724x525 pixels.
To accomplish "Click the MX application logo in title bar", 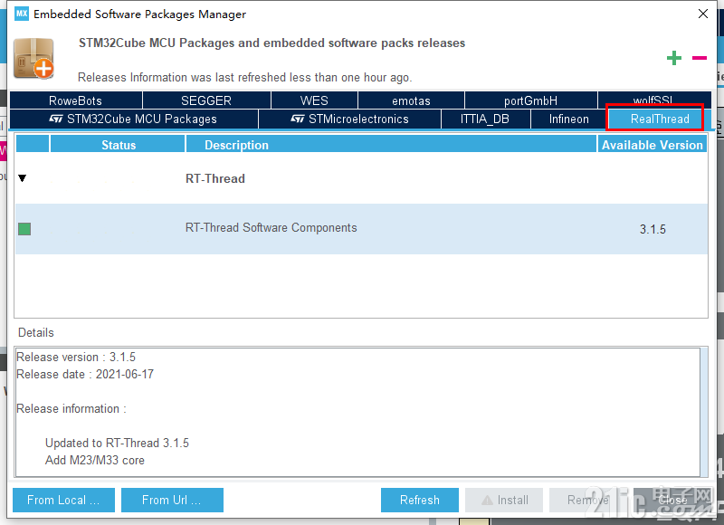I will click(22, 14).
